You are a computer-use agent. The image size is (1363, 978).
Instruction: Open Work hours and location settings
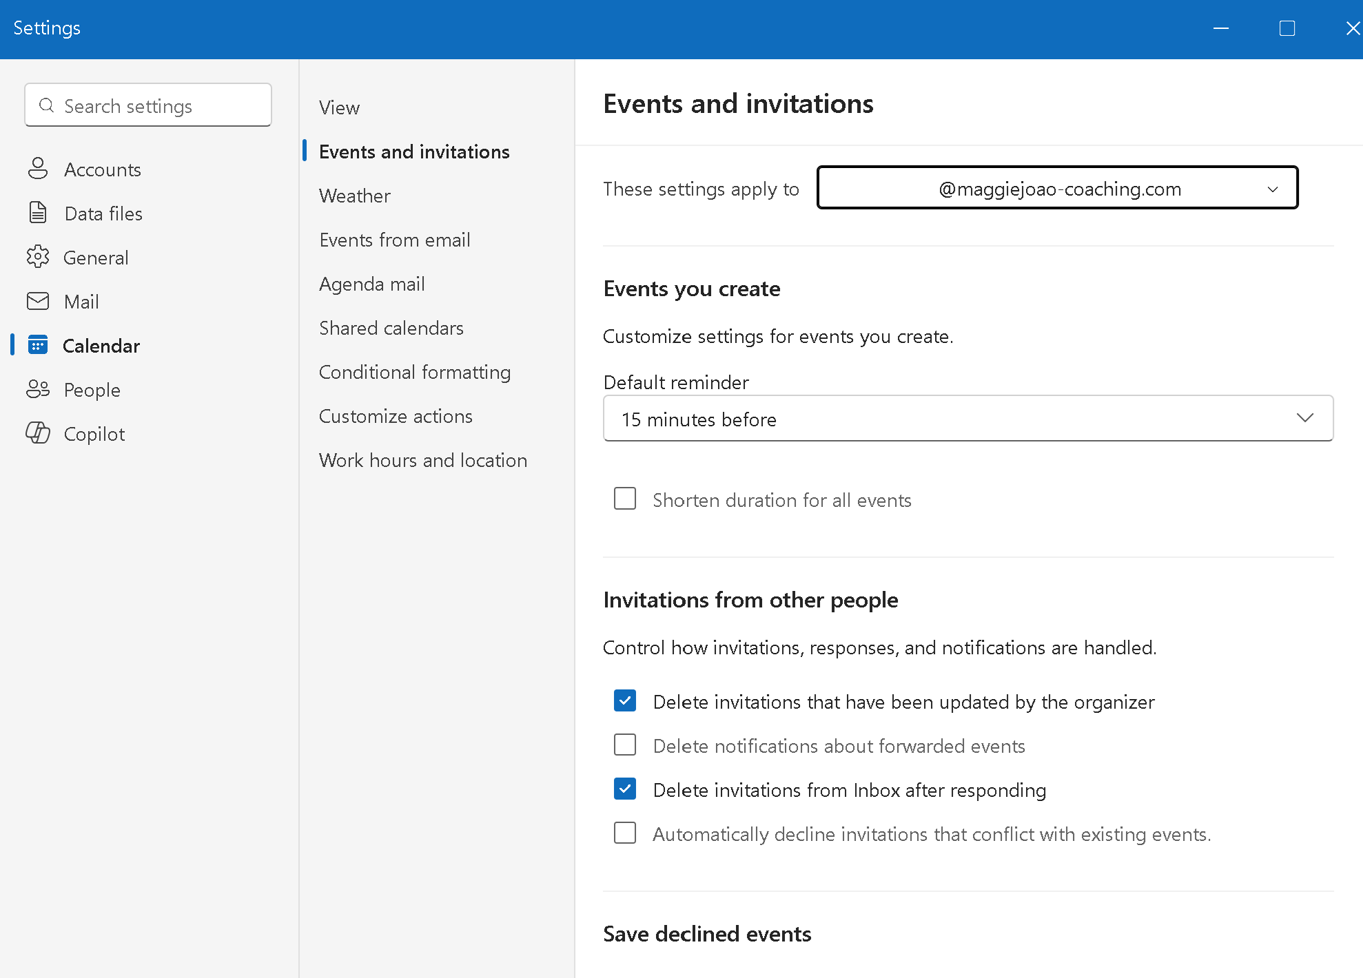[423, 460]
